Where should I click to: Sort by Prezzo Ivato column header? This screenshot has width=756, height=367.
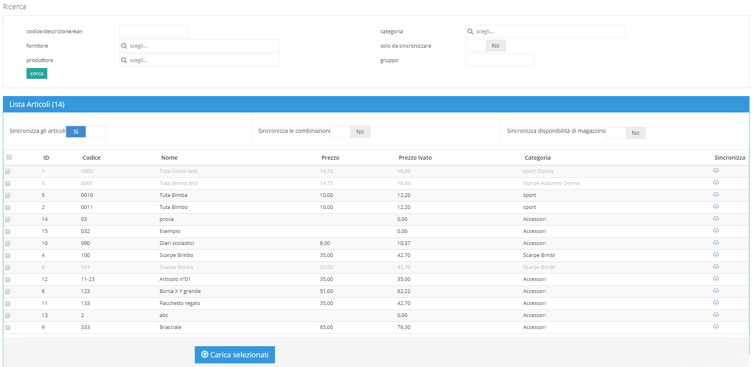tap(415, 158)
